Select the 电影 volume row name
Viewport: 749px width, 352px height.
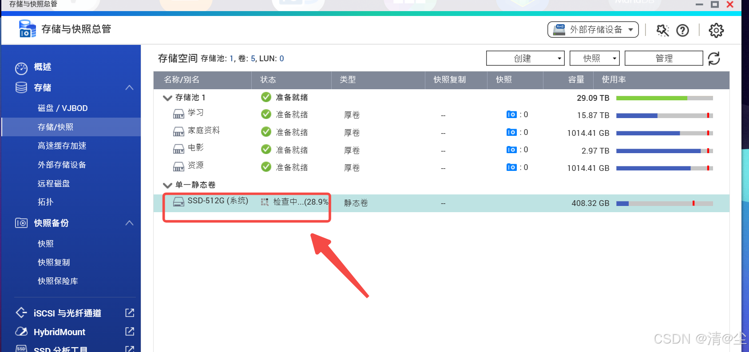[x=196, y=147]
